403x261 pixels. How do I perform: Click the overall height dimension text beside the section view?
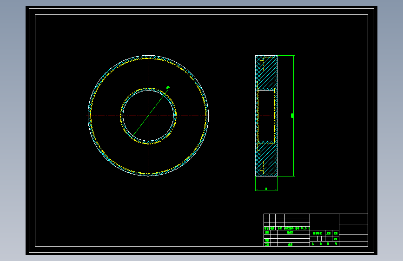292,116
